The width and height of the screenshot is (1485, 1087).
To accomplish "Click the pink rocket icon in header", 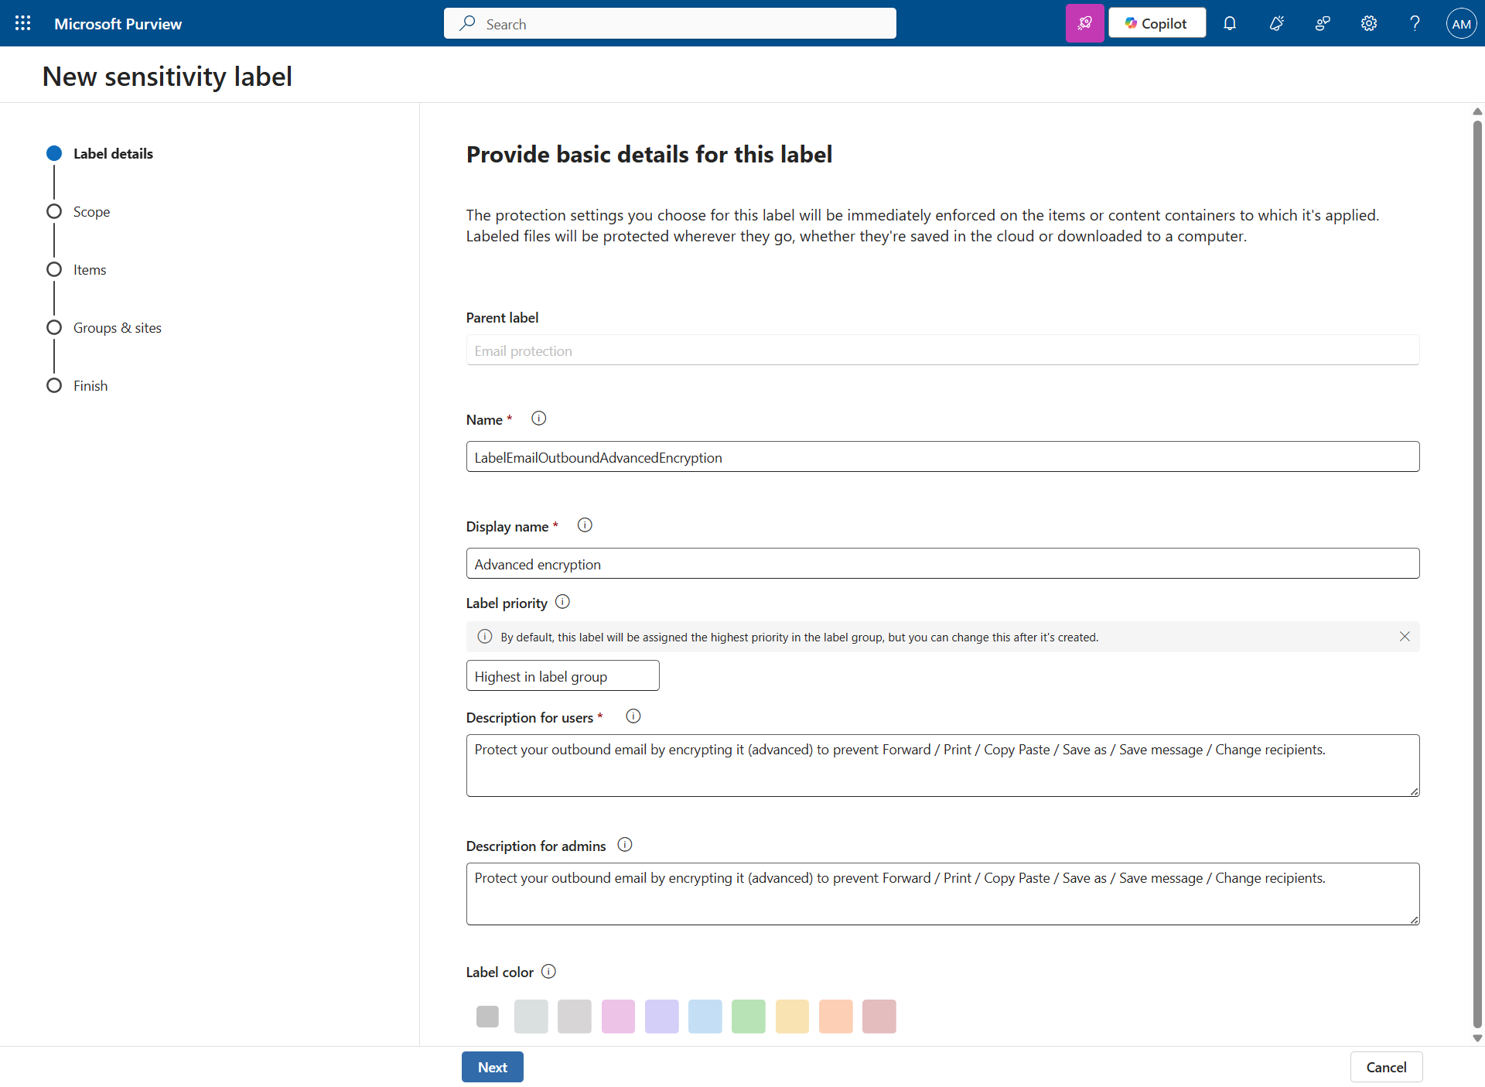I will [1084, 23].
